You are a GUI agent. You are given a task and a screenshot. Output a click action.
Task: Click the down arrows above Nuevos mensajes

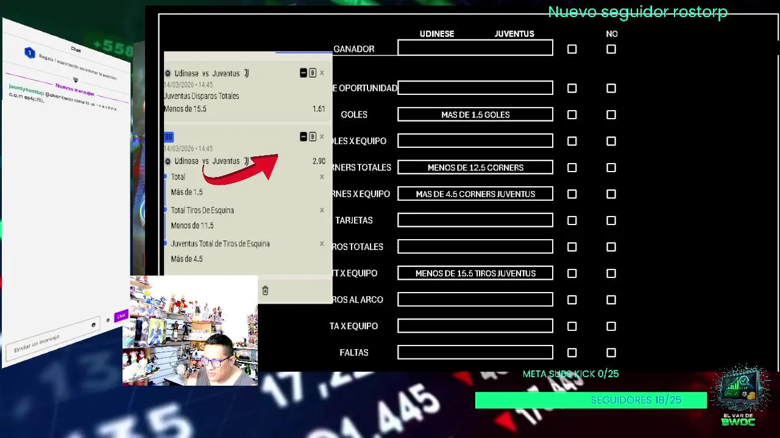(76, 80)
